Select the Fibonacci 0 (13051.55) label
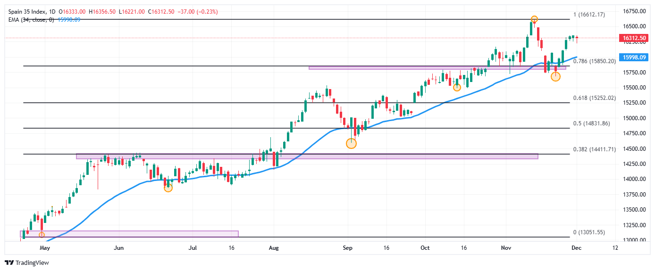Viewport: 655px width, 271px height. [588, 233]
